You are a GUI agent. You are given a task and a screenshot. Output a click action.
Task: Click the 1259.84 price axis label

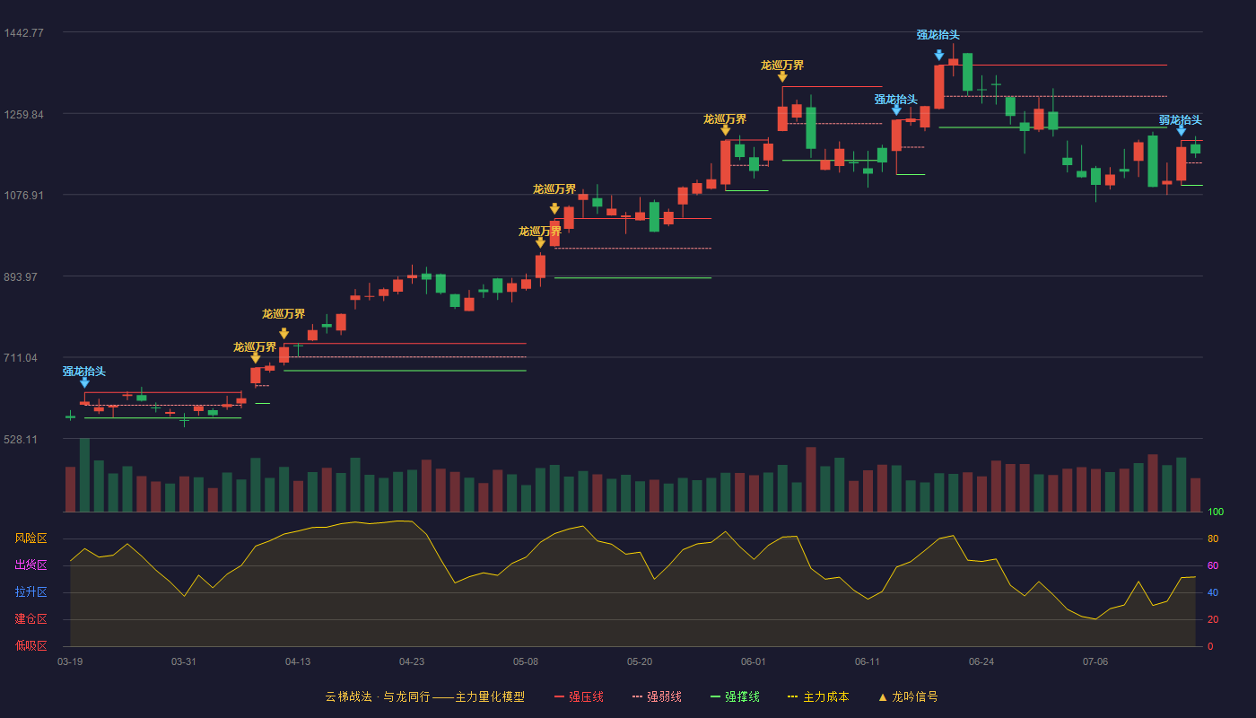point(23,115)
